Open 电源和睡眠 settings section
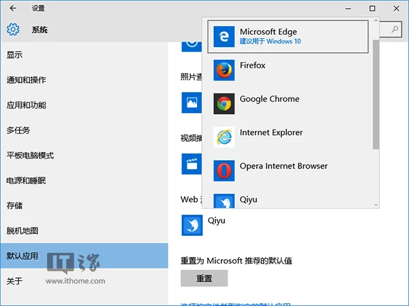The height and width of the screenshot is (306, 409). pos(27,181)
